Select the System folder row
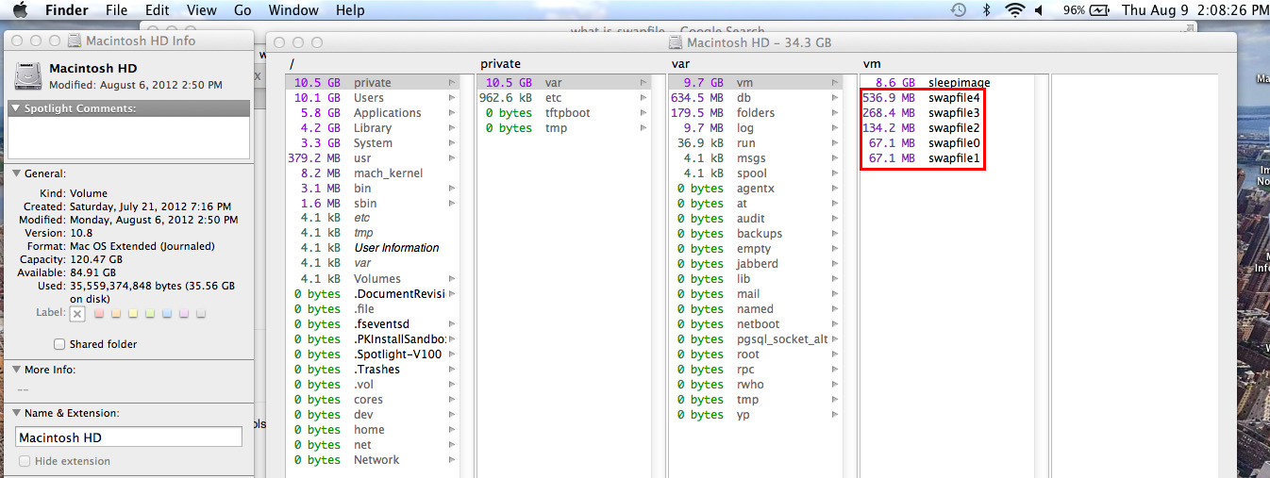1270x478 pixels. [x=373, y=143]
